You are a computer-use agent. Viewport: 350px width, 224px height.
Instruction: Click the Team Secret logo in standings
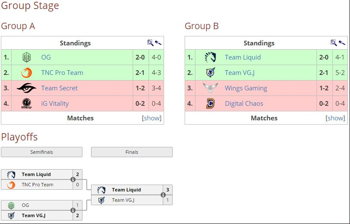click(x=26, y=88)
